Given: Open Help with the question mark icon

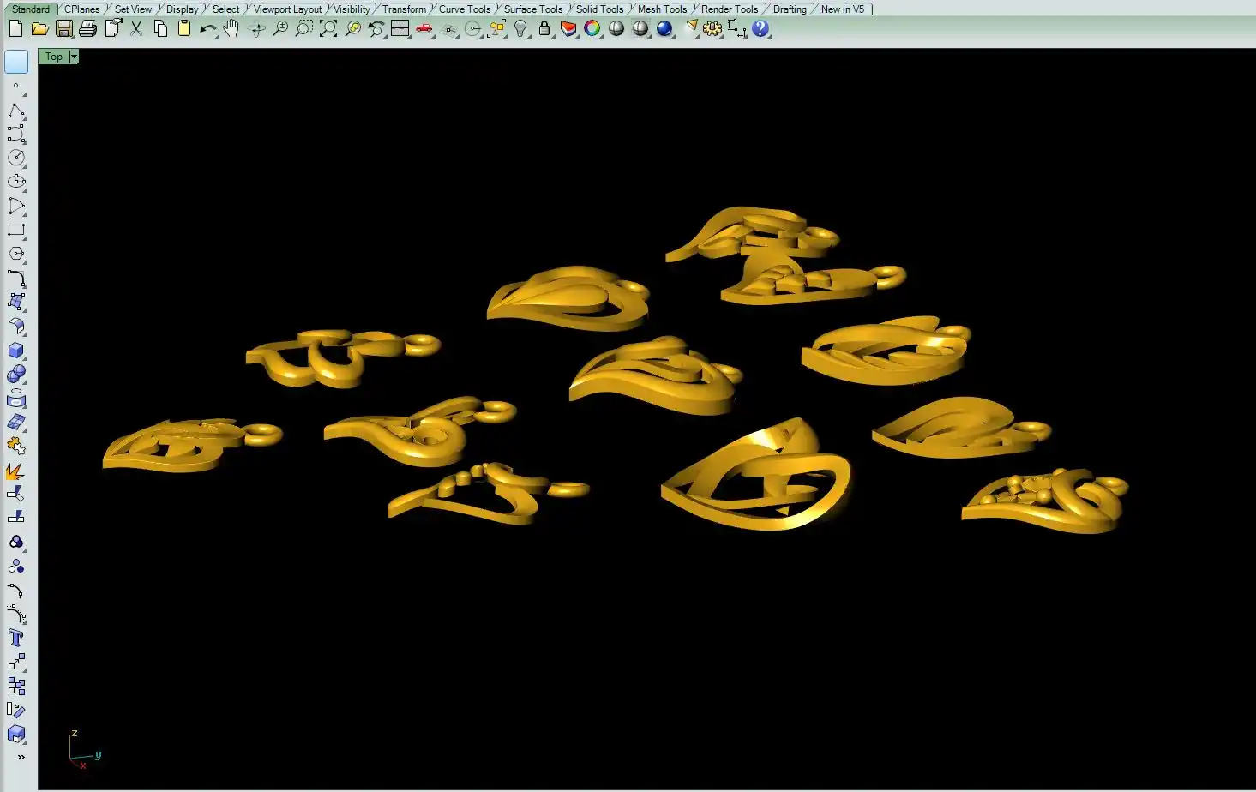Looking at the screenshot, I should tap(760, 28).
